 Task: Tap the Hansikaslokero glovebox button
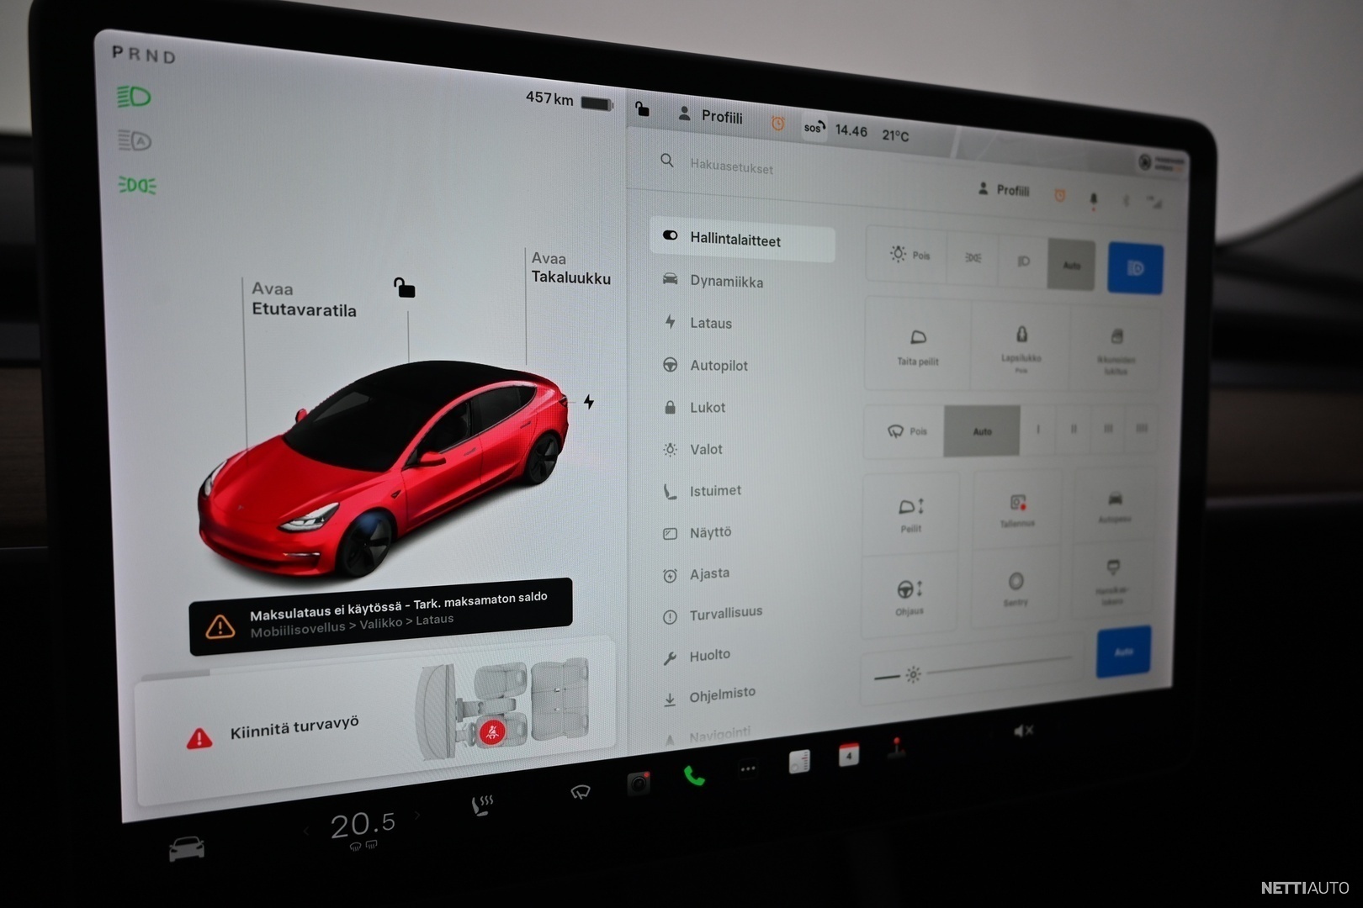[x=1112, y=582]
